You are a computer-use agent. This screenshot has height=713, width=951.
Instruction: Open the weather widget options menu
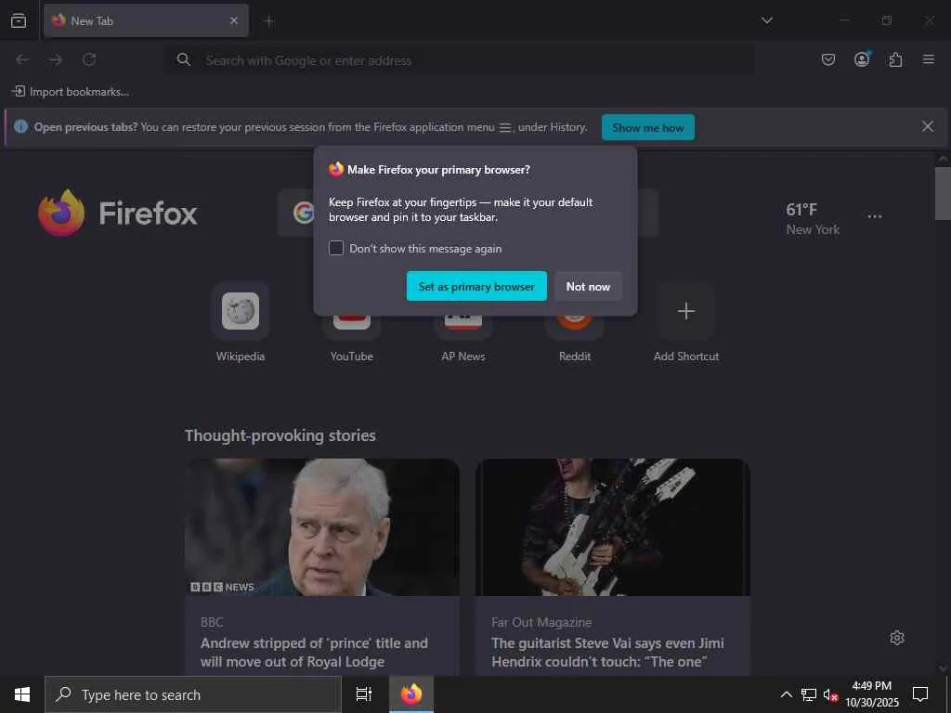click(875, 216)
